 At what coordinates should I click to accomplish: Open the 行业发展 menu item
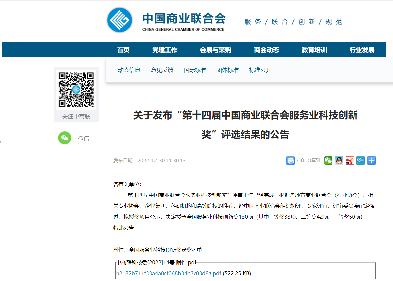[362, 50]
